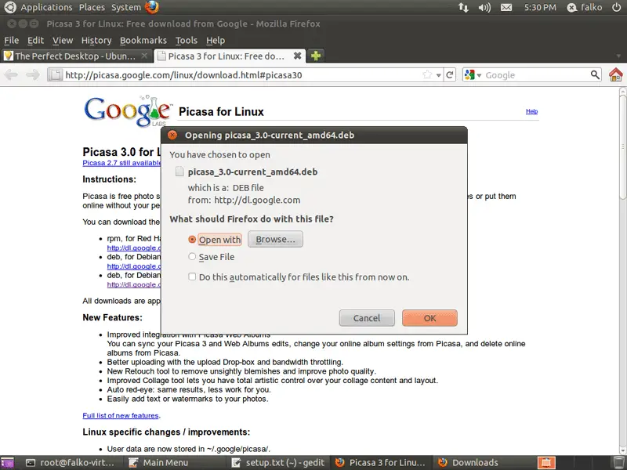Image resolution: width=627 pixels, height=470 pixels.
Task: Open the mail envelope messaging indicator
Action: 506,8
